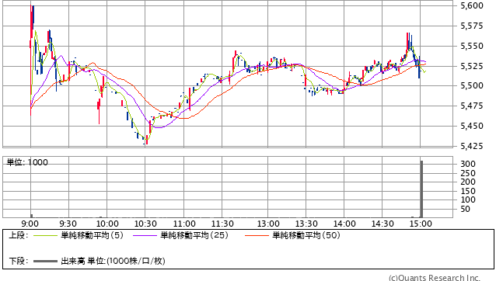
Task: Click the 単位: 1000 label in volume panel
Action: [27, 162]
